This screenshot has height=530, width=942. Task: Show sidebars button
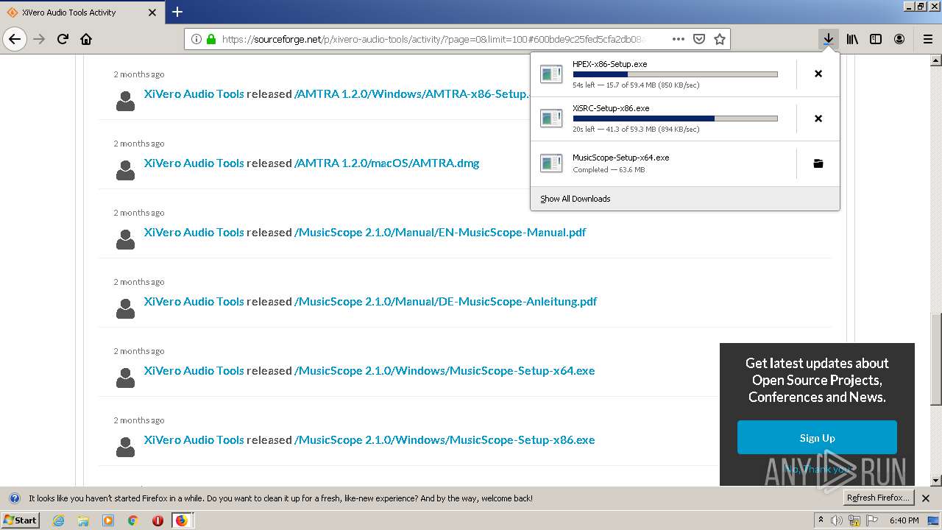pyautogui.click(x=876, y=39)
